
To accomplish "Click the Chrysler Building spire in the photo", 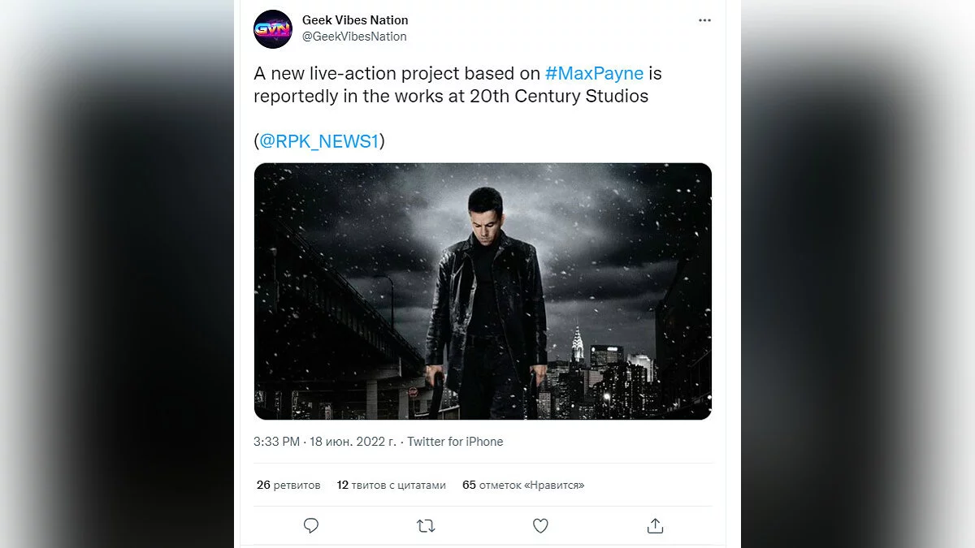I will pos(578,341).
